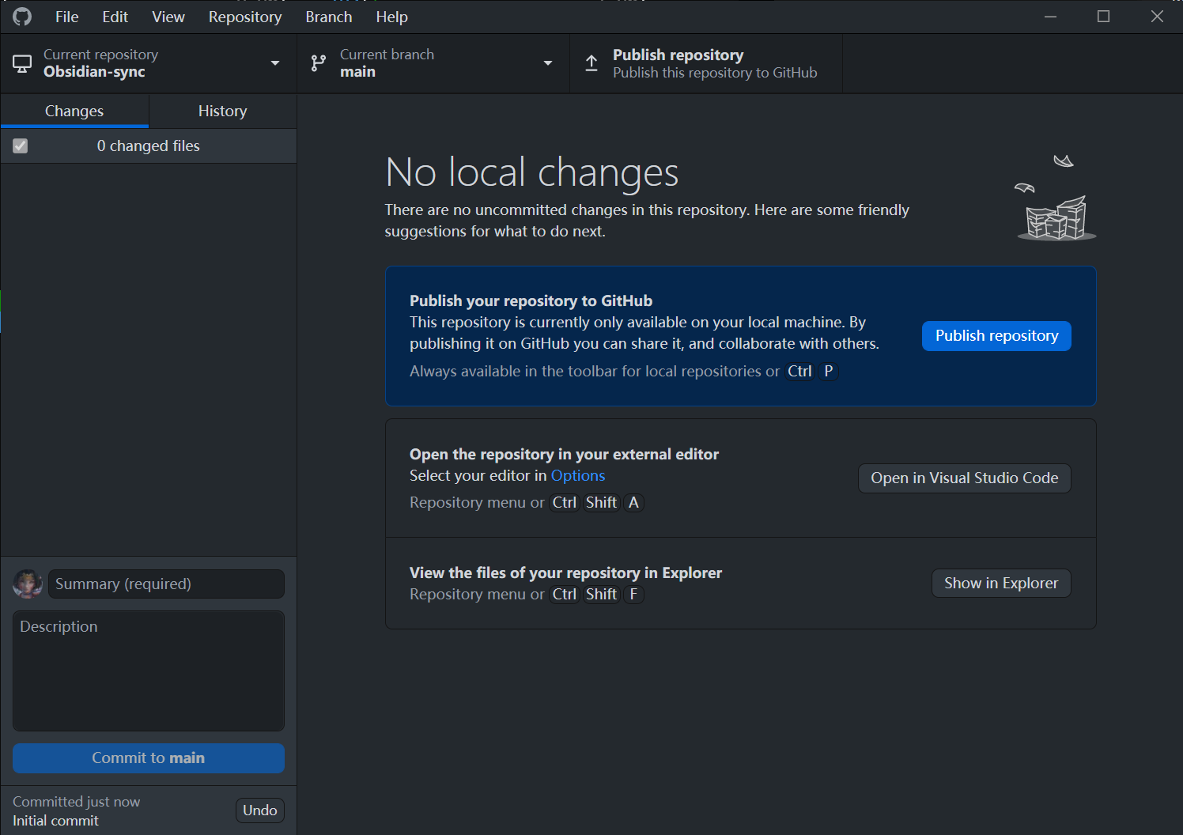The height and width of the screenshot is (835, 1183).
Task: Click the blue Publish repository button
Action: tap(996, 336)
